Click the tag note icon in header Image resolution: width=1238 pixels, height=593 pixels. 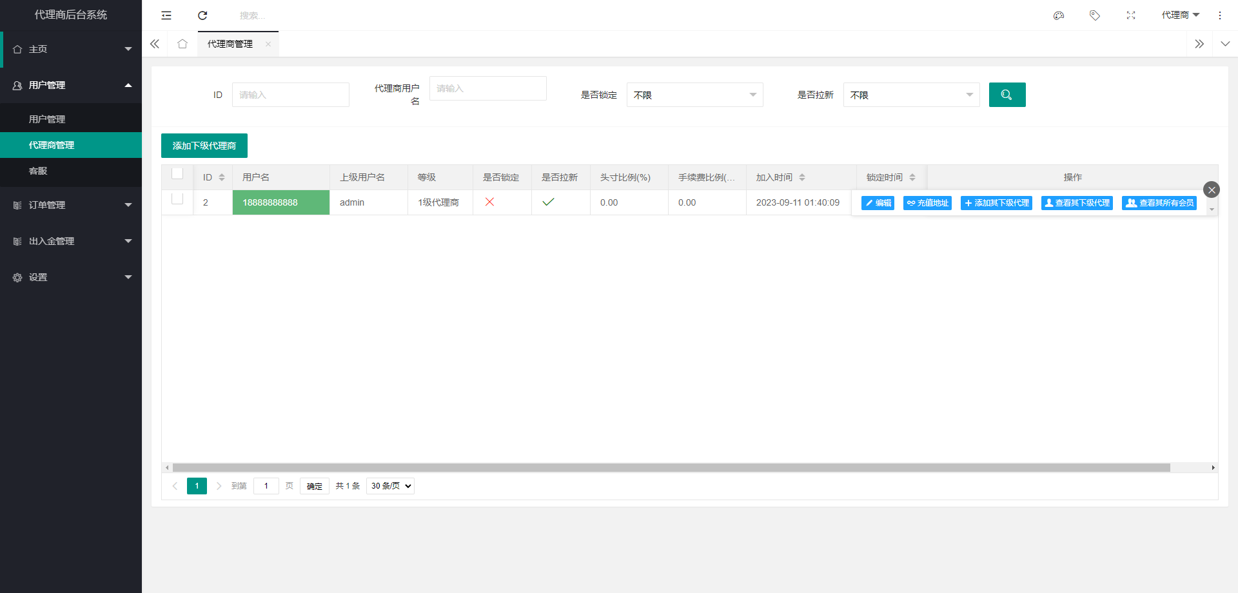[x=1094, y=15]
